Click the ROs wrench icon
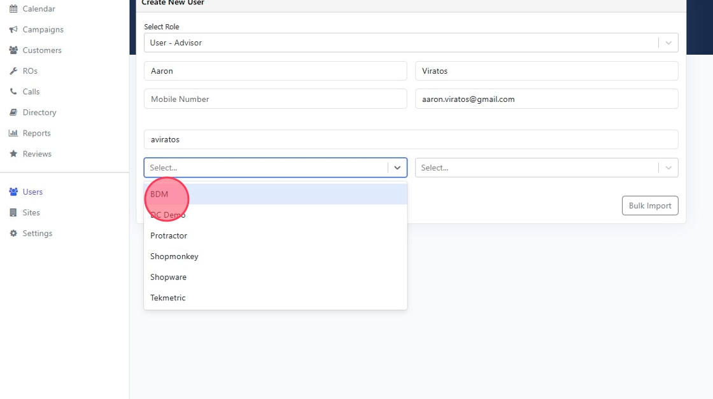The width and height of the screenshot is (713, 399). pyautogui.click(x=13, y=71)
